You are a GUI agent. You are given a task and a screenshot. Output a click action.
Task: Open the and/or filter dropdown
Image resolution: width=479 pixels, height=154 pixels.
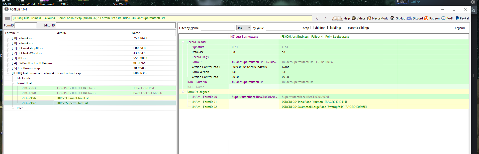coord(244,28)
